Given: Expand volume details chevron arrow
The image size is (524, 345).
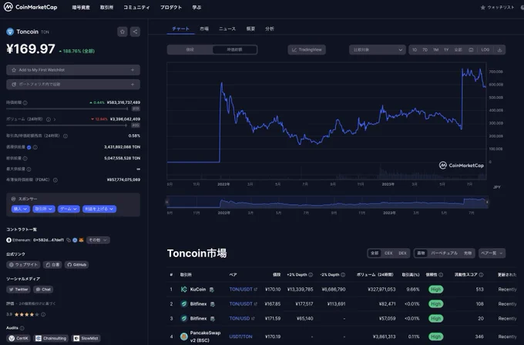Looking at the screenshot, I should 55,119.
